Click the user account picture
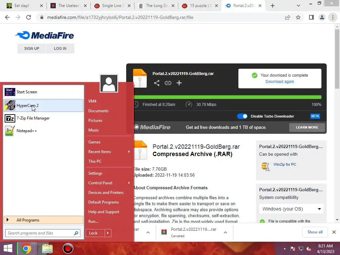The width and height of the screenshot is (340, 255). point(109,83)
